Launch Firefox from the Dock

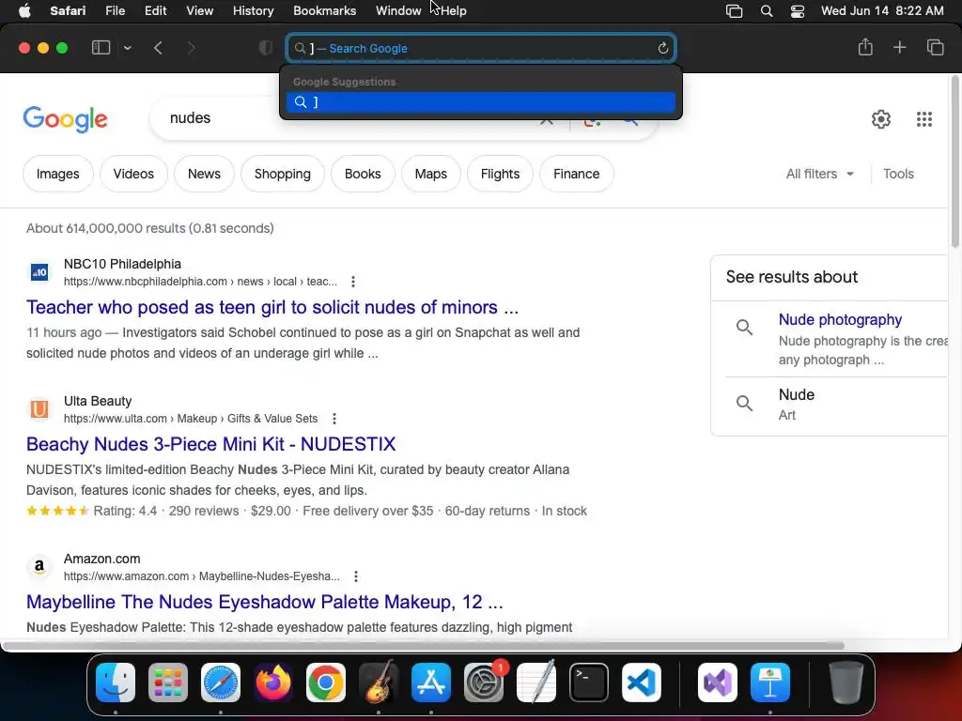(x=273, y=683)
